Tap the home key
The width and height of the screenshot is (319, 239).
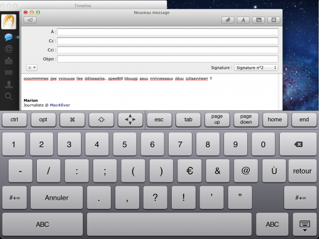[x=275, y=120]
